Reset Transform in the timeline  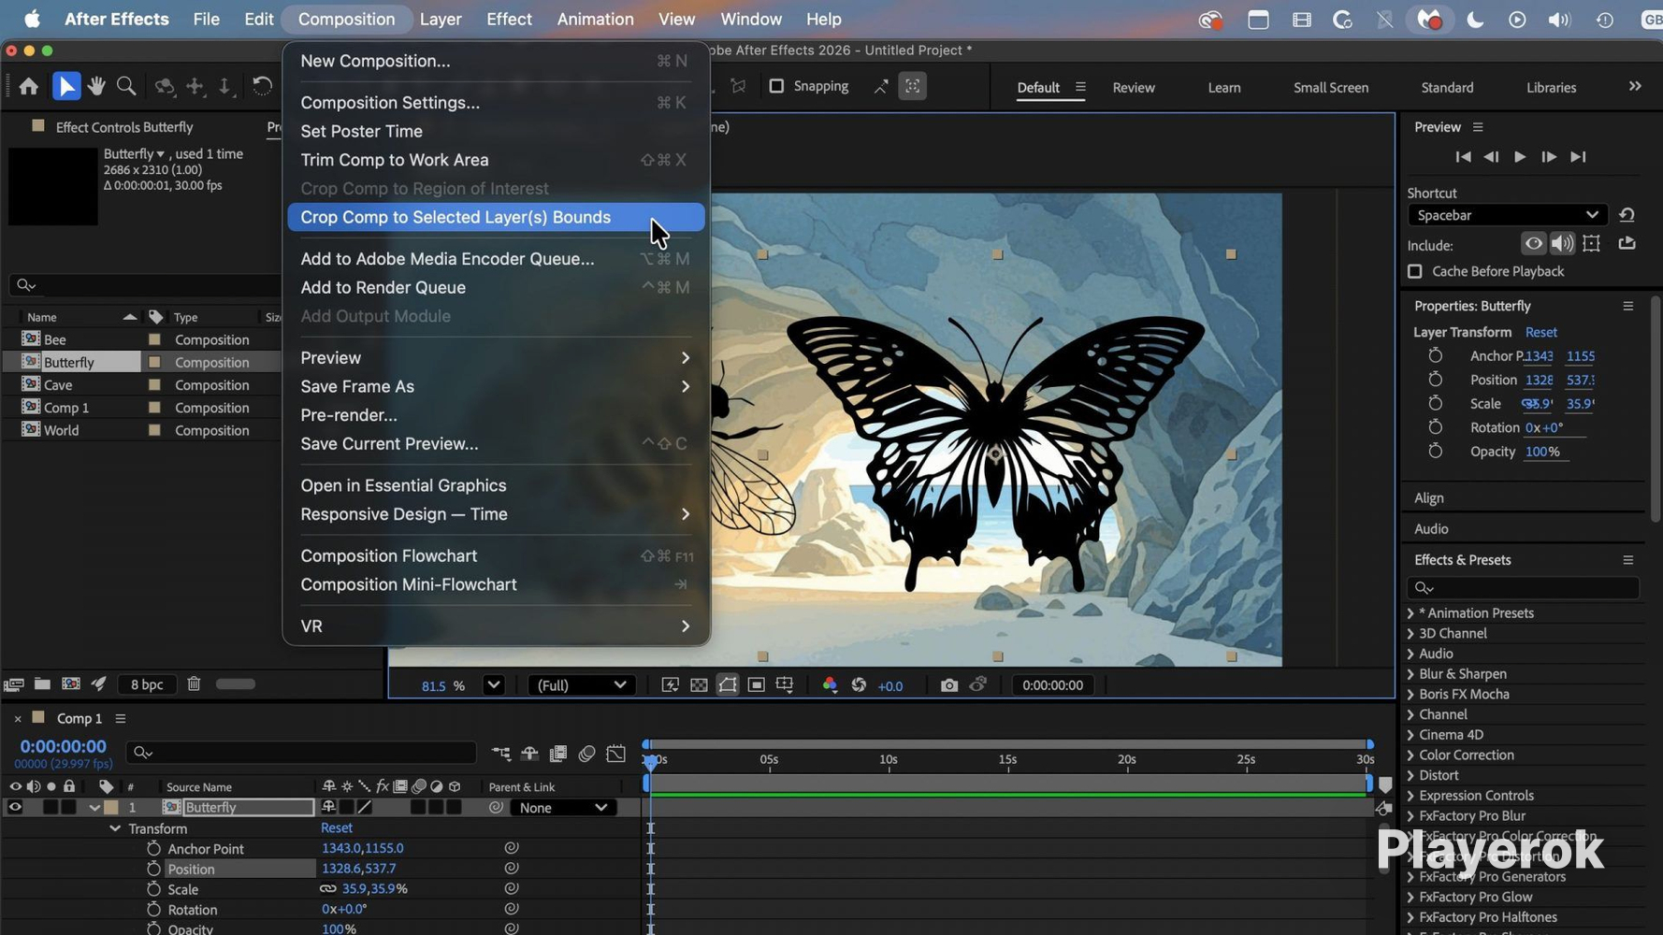click(337, 828)
